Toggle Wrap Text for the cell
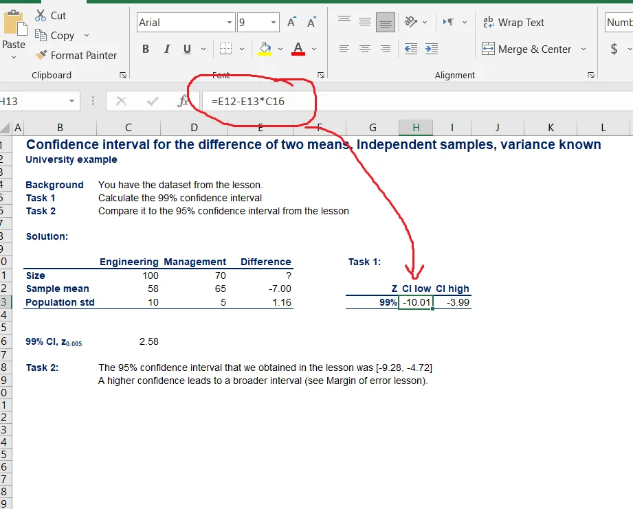The image size is (633, 509). (513, 23)
